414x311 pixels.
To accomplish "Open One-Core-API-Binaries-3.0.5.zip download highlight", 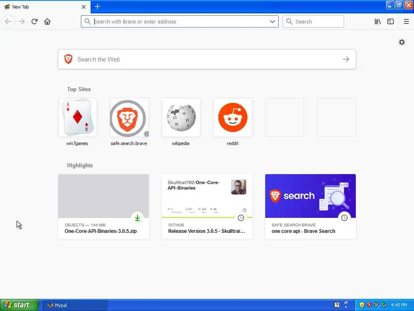I will [103, 207].
